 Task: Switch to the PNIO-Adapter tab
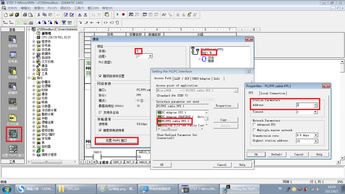coord(201,79)
